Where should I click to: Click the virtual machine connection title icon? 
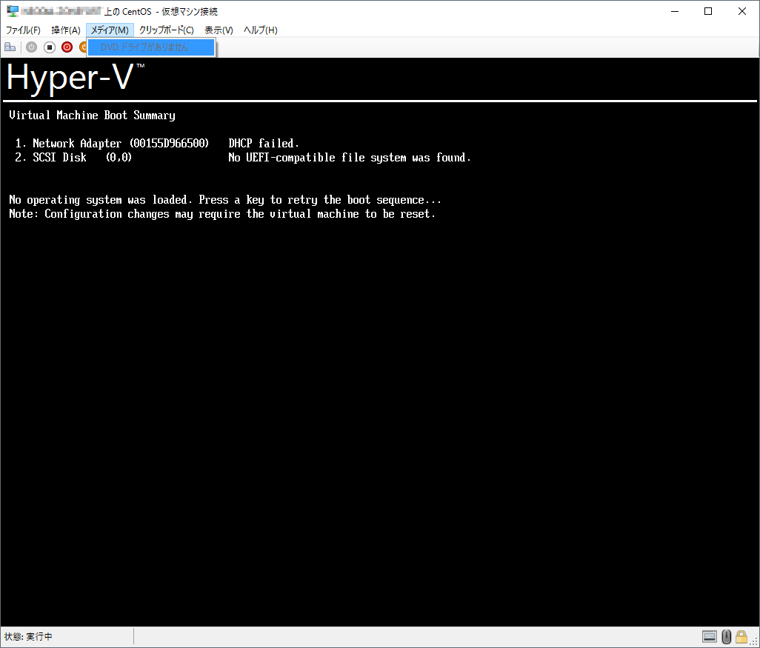[12, 11]
